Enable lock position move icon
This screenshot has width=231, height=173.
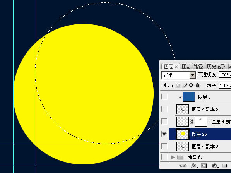point(191,85)
